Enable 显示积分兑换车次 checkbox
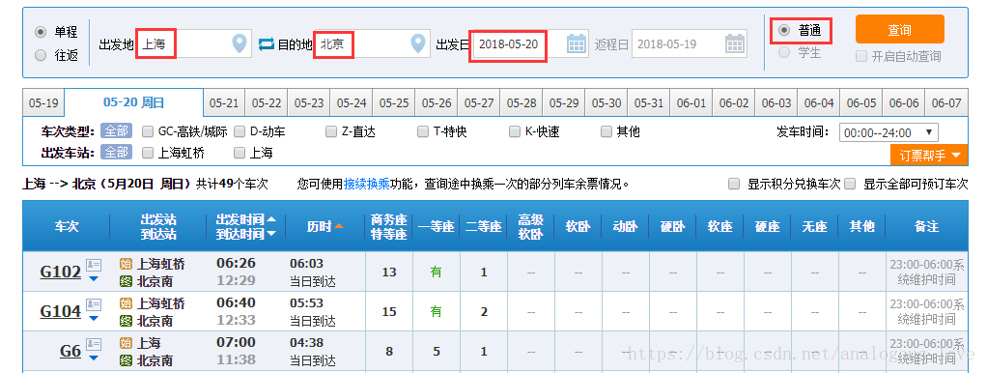 click(734, 184)
